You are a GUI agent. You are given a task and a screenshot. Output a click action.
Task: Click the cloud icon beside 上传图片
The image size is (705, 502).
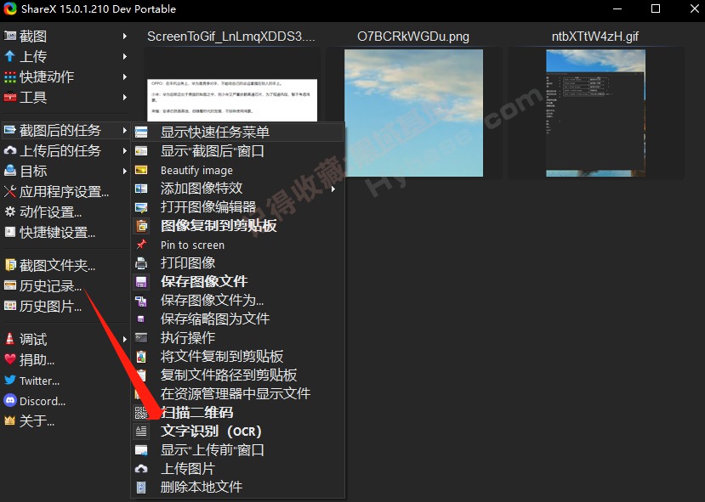pos(141,469)
